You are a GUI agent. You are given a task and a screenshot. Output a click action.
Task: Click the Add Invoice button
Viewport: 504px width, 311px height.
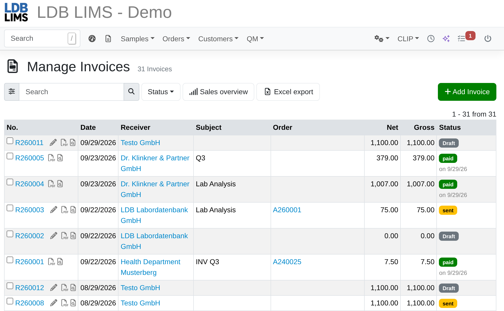coord(467,92)
